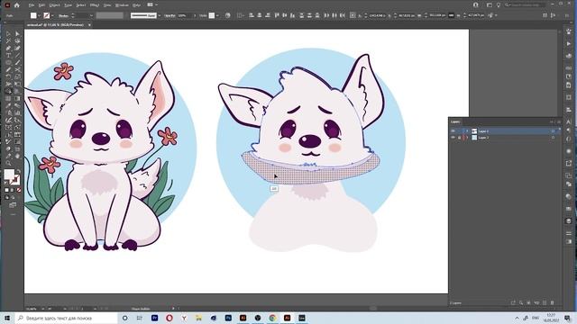
Task: Select the Selection tool (black arrow)
Action: point(8,34)
